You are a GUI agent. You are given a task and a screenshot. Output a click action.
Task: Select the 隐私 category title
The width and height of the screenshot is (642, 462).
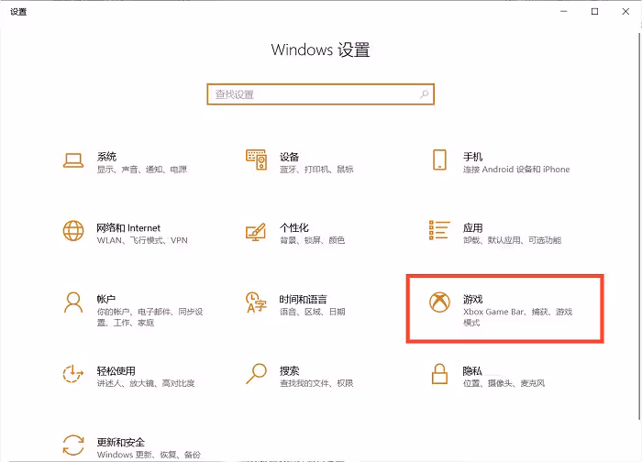tap(472, 370)
